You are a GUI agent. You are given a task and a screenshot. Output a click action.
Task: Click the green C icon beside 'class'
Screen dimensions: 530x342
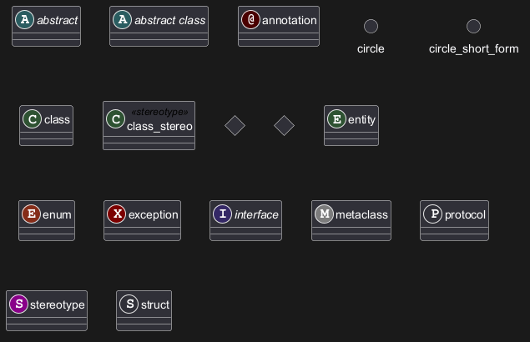[33, 119]
